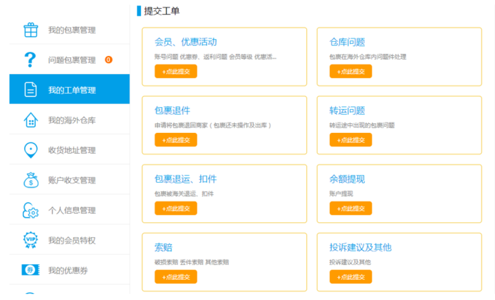Click description text 转运途中出现的包裹问题

click(362, 125)
